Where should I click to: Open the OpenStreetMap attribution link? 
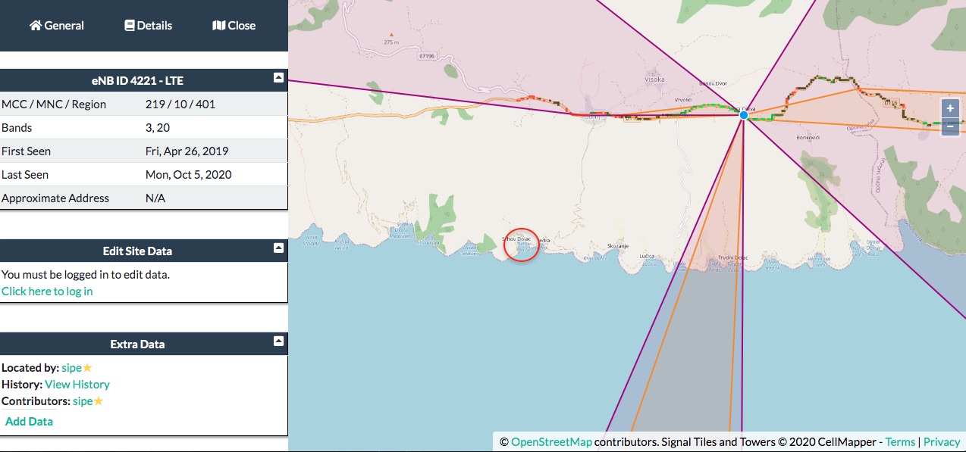550,441
